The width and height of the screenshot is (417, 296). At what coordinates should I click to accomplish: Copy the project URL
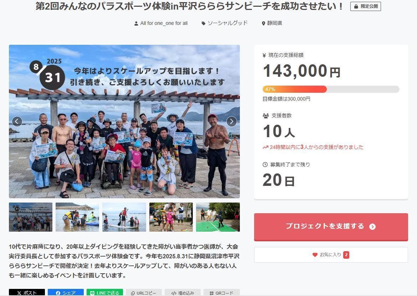coord(144,293)
